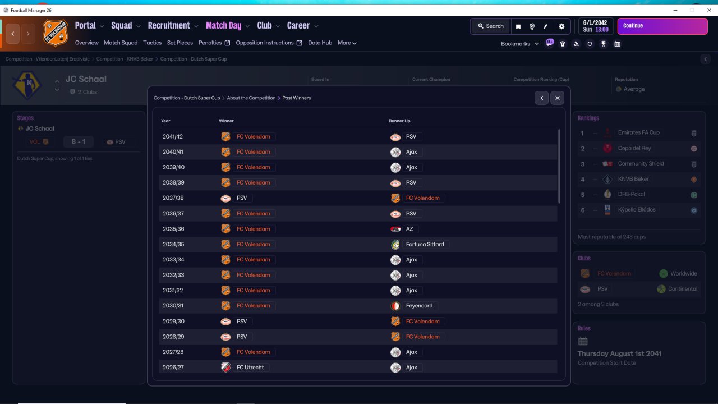
Task: Click the Feyenoord badge in 2030/31 row
Action: (395, 306)
